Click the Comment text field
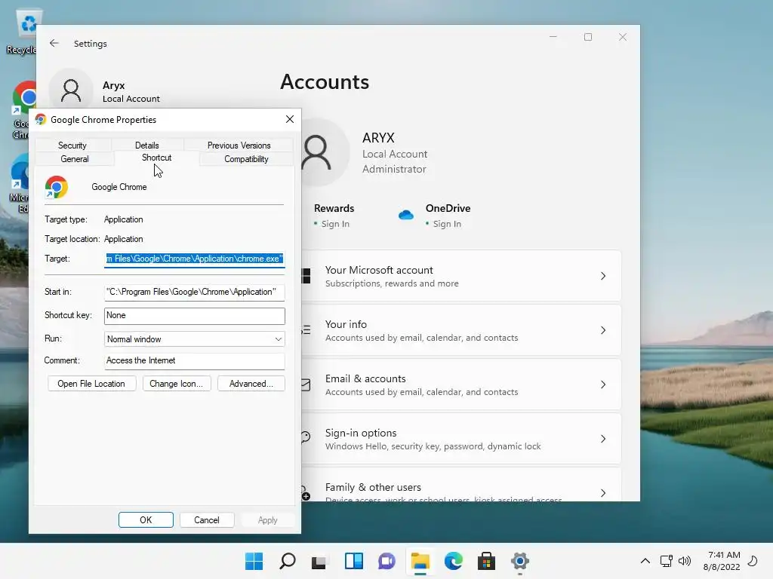Screen dimensions: 773x579 point(195,361)
